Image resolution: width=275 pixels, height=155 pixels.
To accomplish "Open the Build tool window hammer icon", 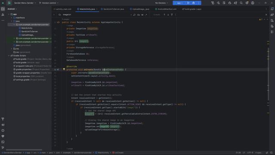I will pos(3,119).
